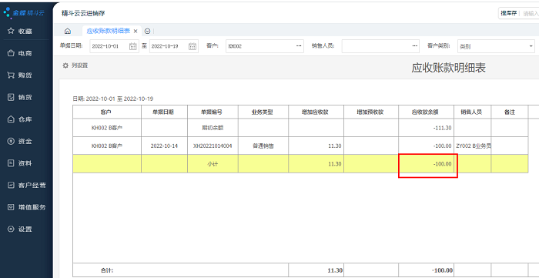The image size is (539, 278).
Task: Open the 设置 settings module in sidebar
Action: [19, 229]
